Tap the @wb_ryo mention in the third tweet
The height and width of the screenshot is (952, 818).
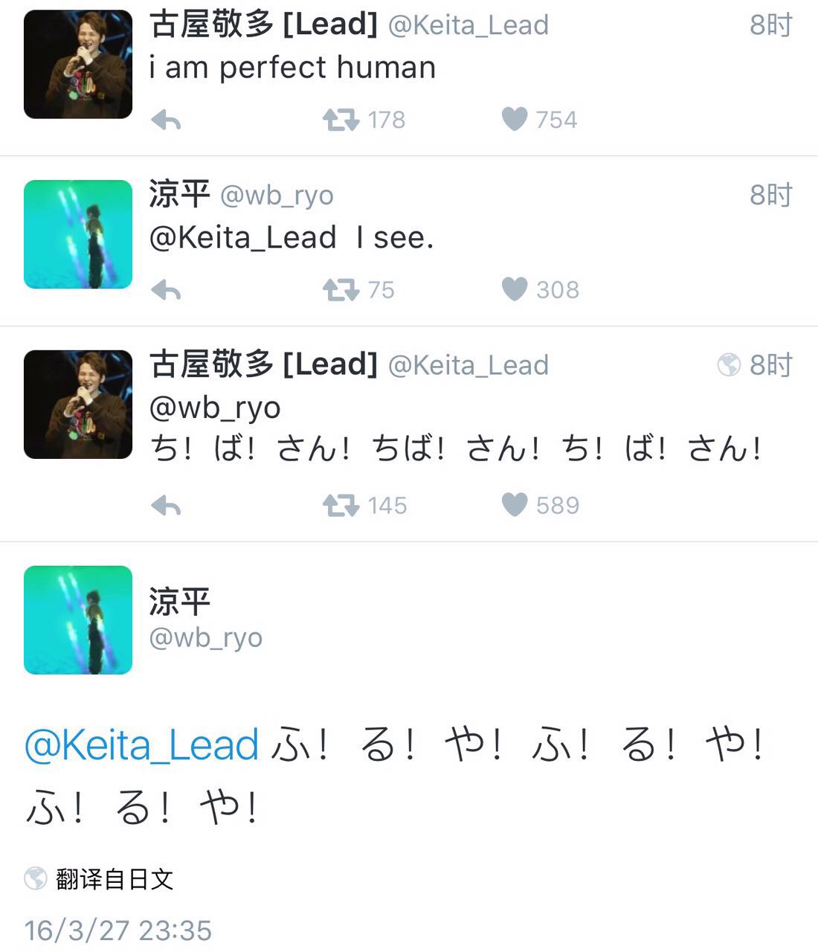pos(215,408)
